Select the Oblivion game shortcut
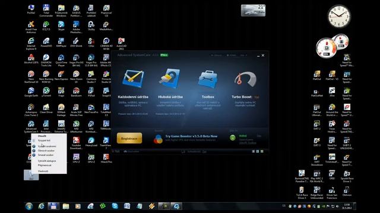 pos(347,192)
